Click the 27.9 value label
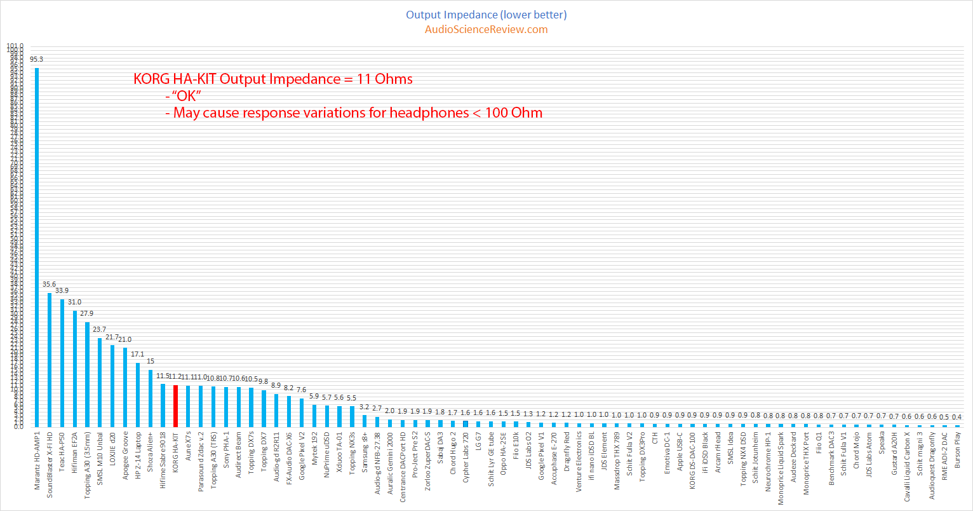Screen dimensions: 973x511 coord(87,314)
